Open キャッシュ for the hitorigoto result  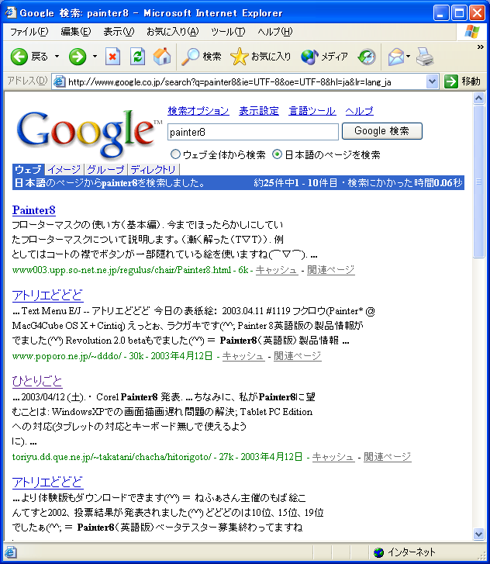(333, 457)
